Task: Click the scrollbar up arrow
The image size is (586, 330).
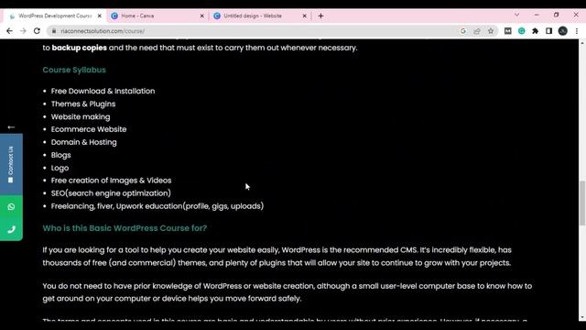Action: coord(582,43)
